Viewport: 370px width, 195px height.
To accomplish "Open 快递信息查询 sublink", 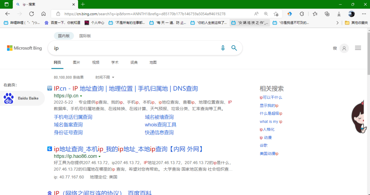I will 159,133.
